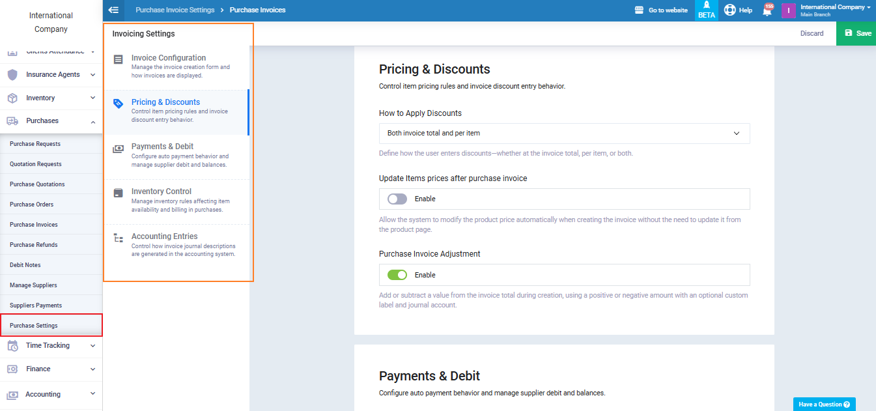Click the Pricing & Discounts tag icon
876x411 pixels.
(x=118, y=104)
